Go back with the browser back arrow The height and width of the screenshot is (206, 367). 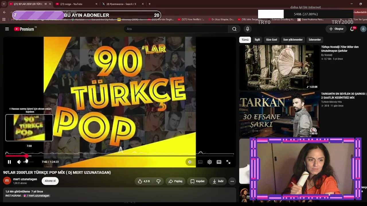[4, 12]
